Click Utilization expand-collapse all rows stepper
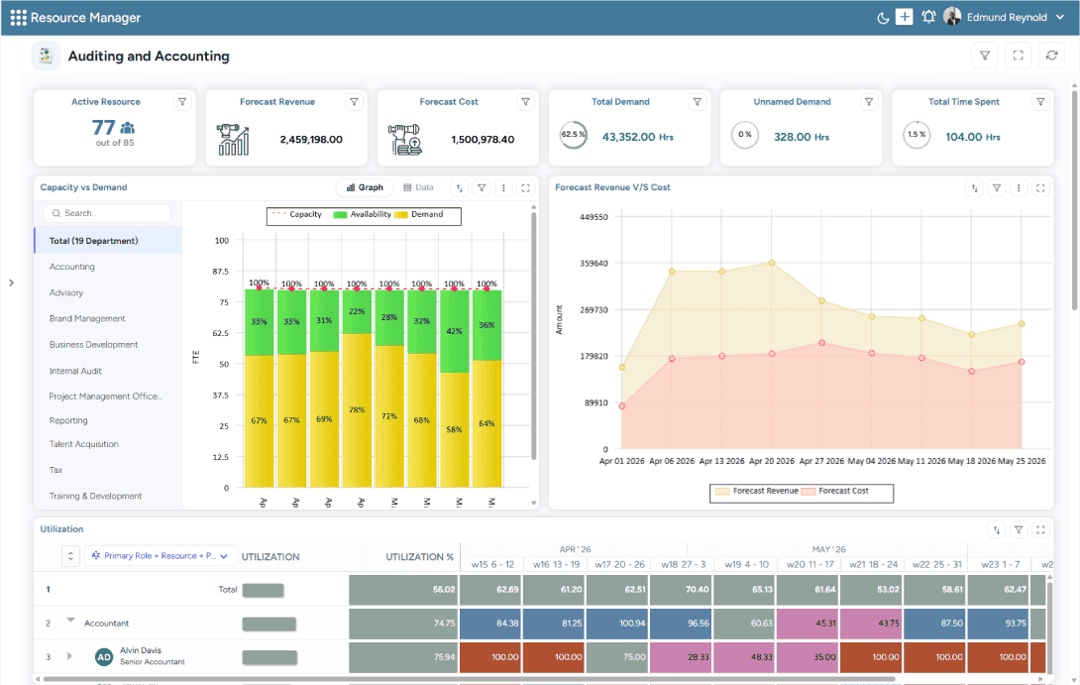This screenshot has height=685, width=1080. coord(70,556)
